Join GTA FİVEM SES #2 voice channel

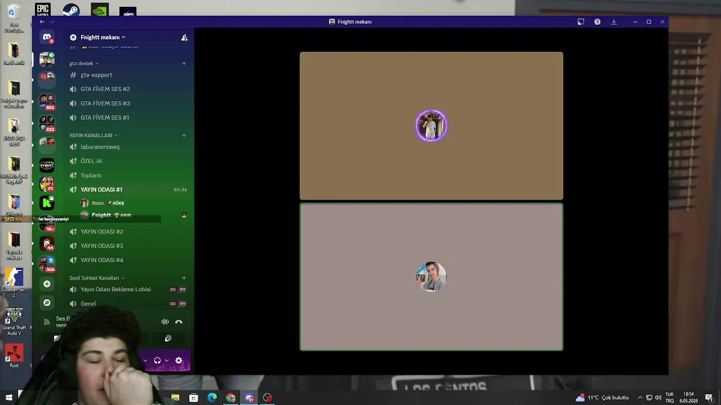coord(128,89)
